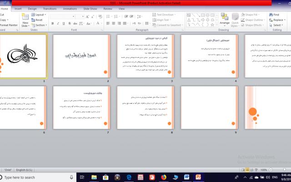Switch to the Animations tab
This screenshot has height=182, width=291.
point(70,9)
